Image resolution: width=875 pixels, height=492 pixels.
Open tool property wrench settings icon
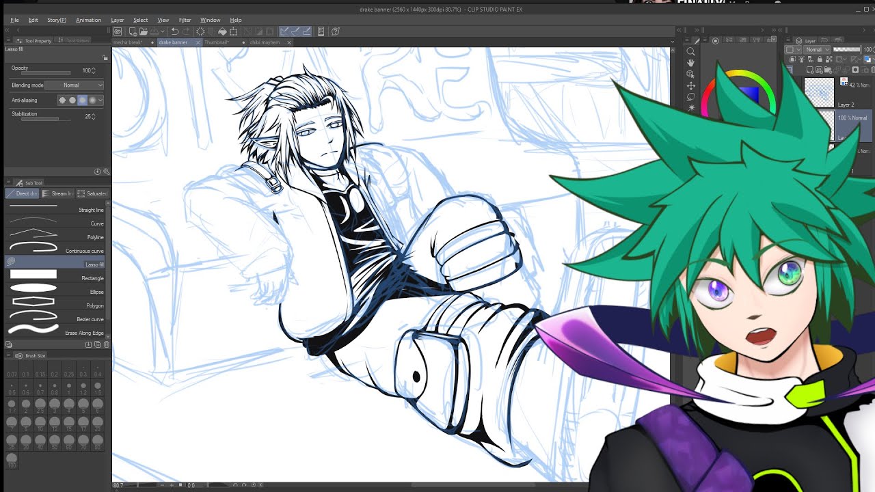(106, 172)
